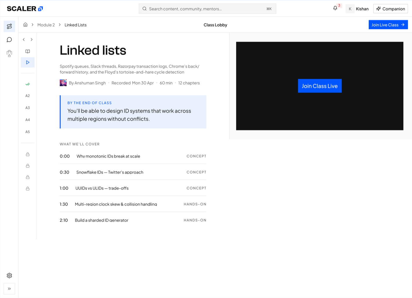Open settings gear in left sidebar
Viewport: 412px width, 298px height.
pos(9,275)
